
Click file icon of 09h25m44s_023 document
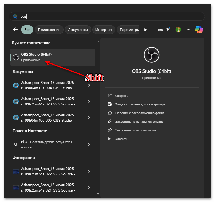16,101
